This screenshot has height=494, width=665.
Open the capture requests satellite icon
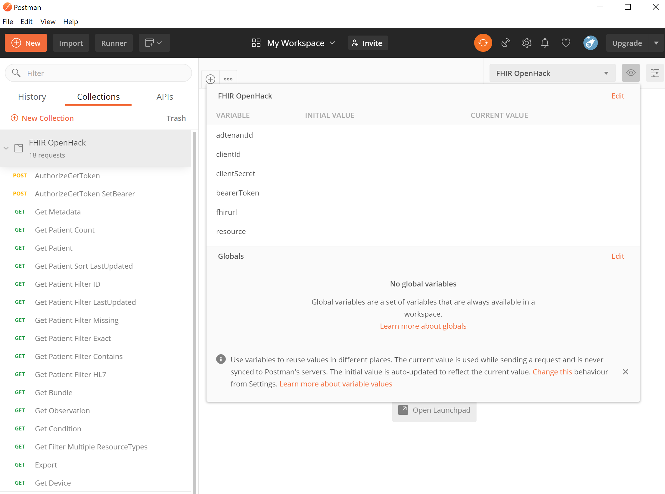(x=506, y=43)
